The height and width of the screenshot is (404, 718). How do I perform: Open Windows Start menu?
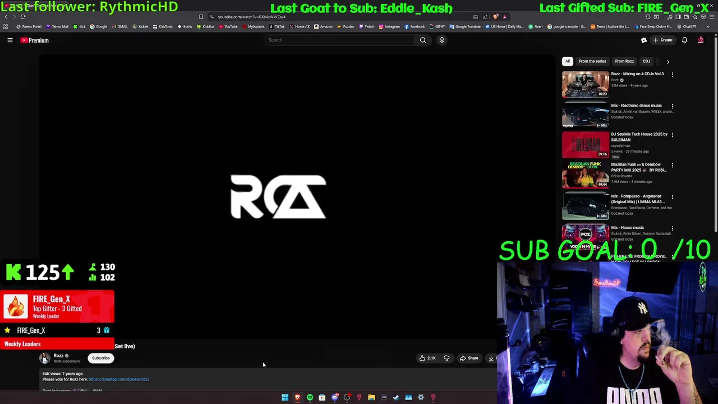pos(285,397)
